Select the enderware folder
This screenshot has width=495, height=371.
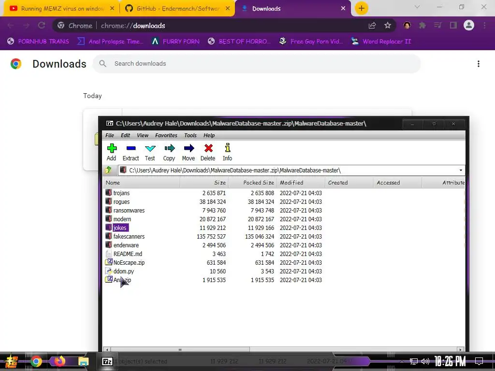point(126,245)
